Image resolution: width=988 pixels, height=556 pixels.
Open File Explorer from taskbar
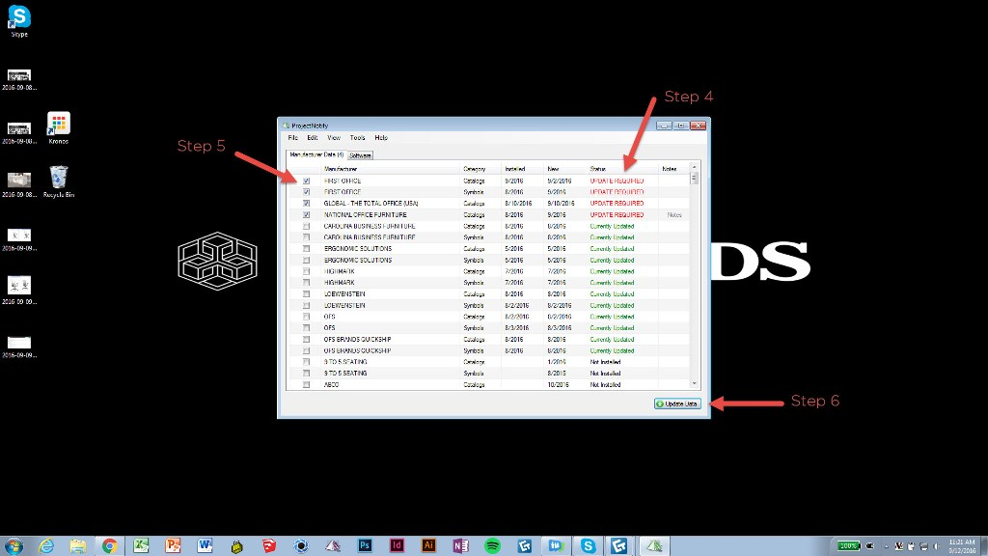(78, 546)
